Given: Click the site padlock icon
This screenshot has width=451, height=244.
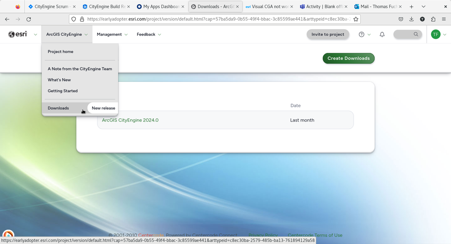Looking at the screenshot, I should 82,19.
